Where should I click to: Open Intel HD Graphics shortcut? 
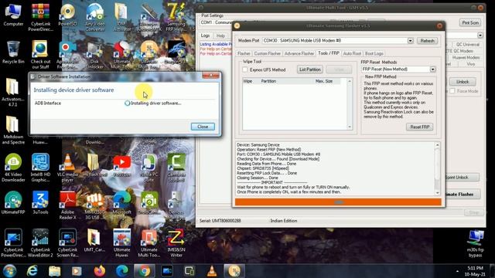(x=40, y=168)
